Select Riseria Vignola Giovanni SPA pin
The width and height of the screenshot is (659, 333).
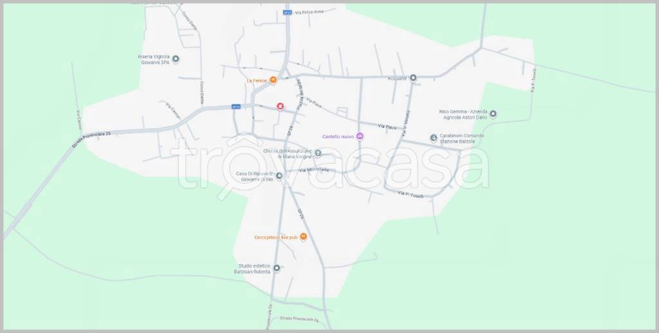pos(176,59)
